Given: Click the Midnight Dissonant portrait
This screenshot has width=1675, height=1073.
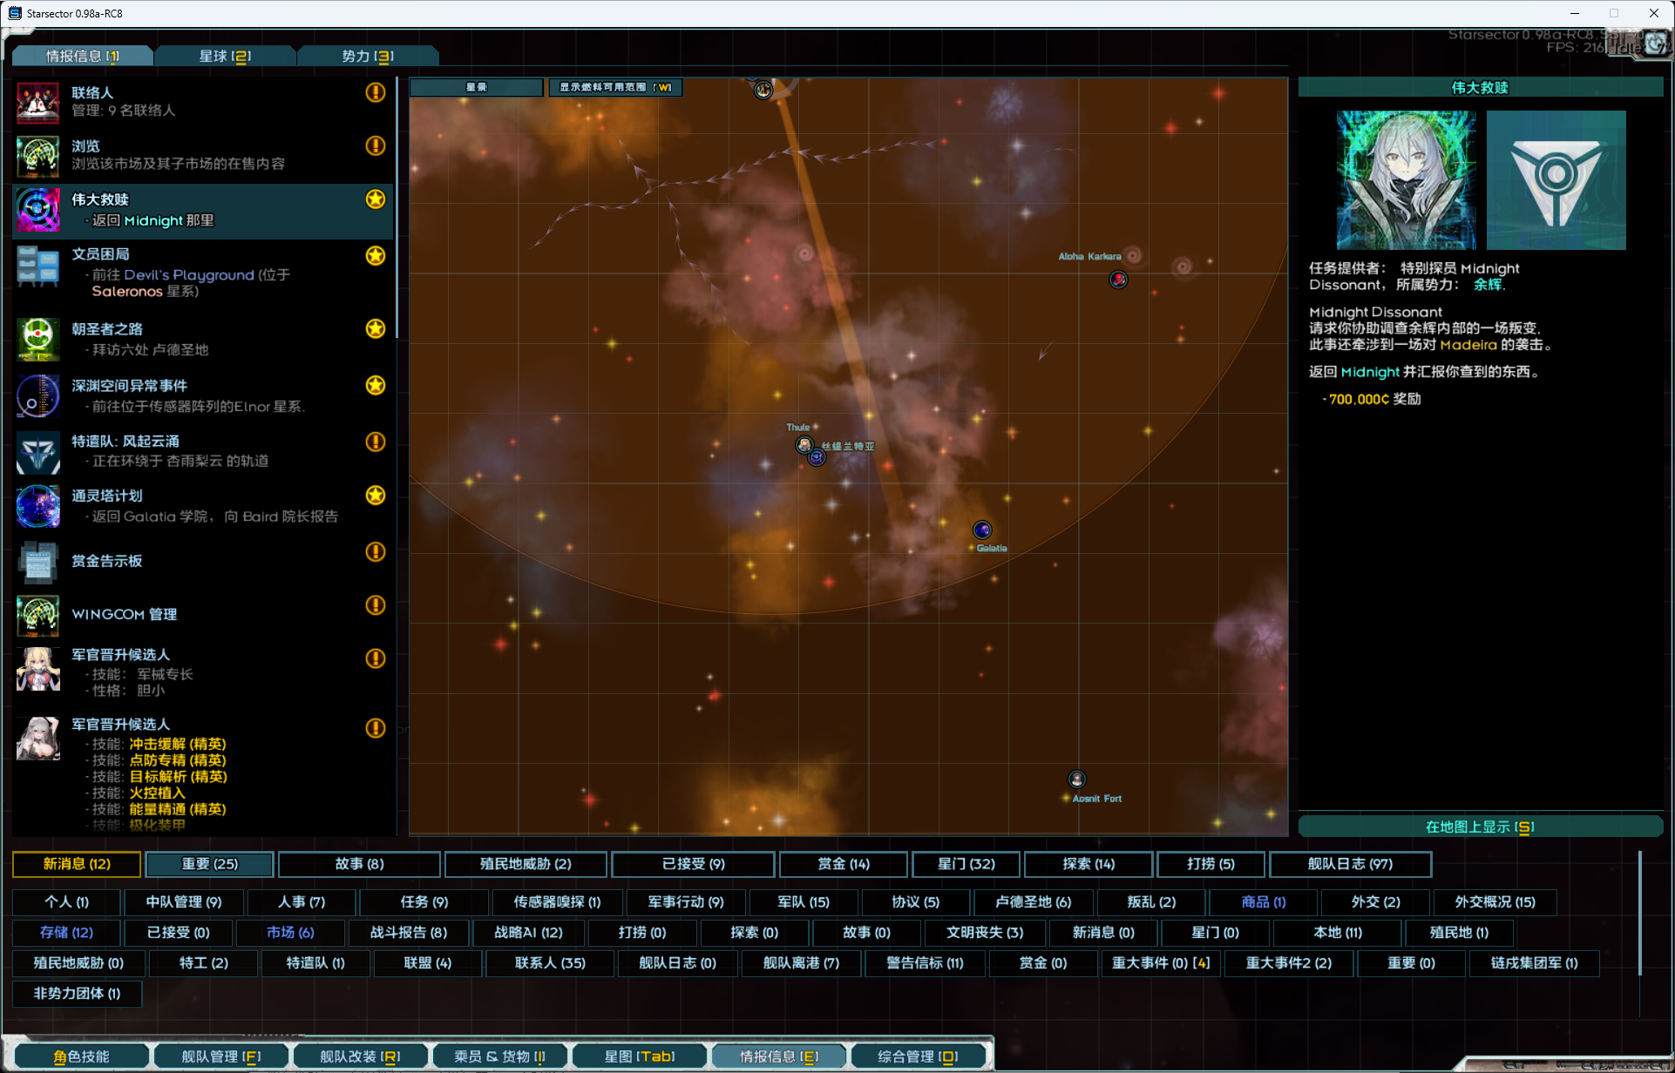Looking at the screenshot, I should point(1406,180).
